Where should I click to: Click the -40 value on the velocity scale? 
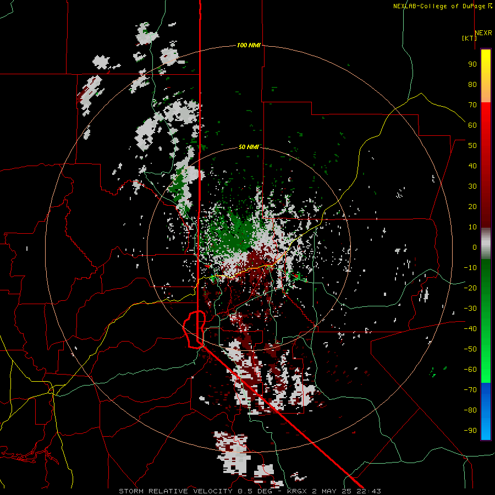pos(470,329)
